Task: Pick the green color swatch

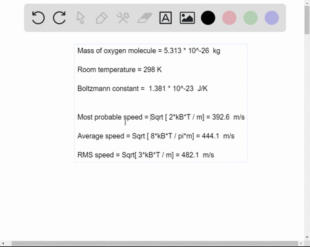Action: click(251, 17)
